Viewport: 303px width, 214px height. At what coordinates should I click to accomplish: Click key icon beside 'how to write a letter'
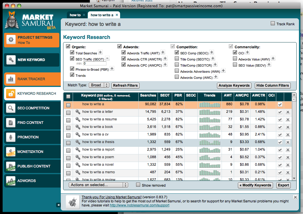(78, 112)
